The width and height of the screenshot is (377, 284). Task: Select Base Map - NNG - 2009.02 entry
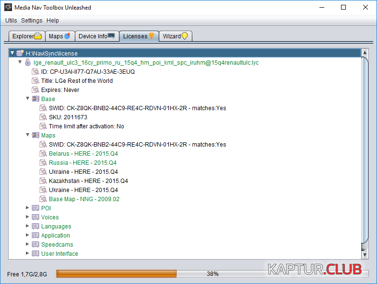(84, 199)
